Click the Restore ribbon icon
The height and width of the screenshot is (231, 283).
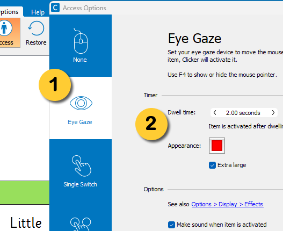(36, 33)
